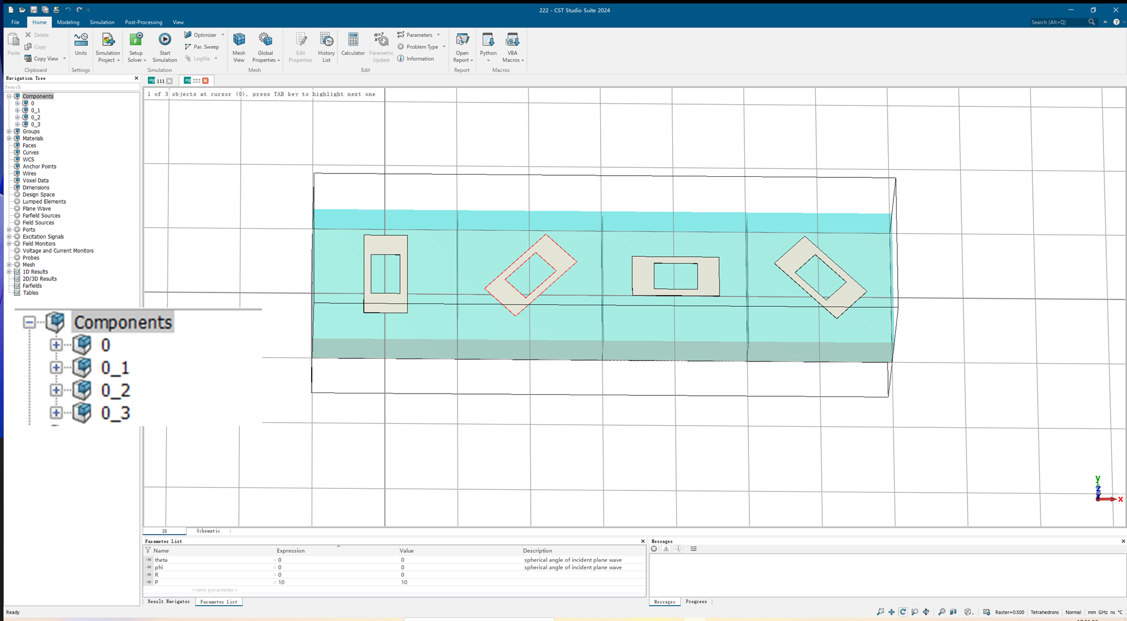Click the new project icon in quick access bar
The image size is (1127, 621).
point(11,10)
